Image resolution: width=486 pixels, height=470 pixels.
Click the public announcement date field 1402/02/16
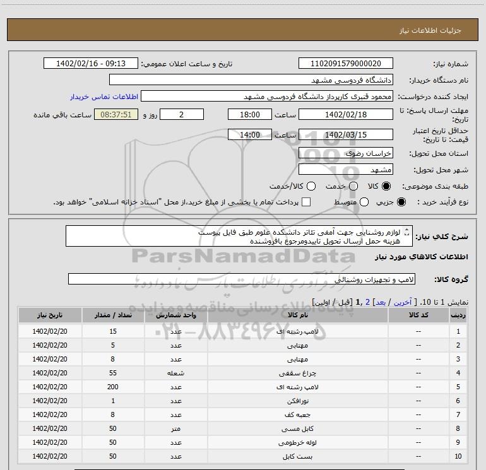click(x=91, y=64)
